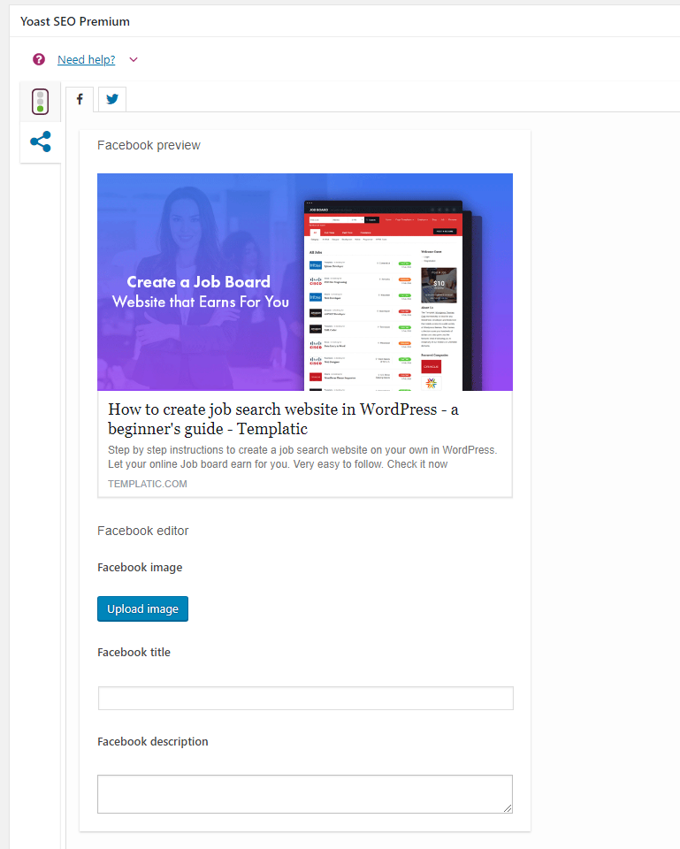Viewport: 680px width, 849px height.
Task: Click the Facebook title label
Action: tap(134, 652)
